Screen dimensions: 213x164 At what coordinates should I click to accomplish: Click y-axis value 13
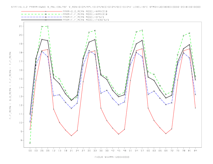click(21, 96)
